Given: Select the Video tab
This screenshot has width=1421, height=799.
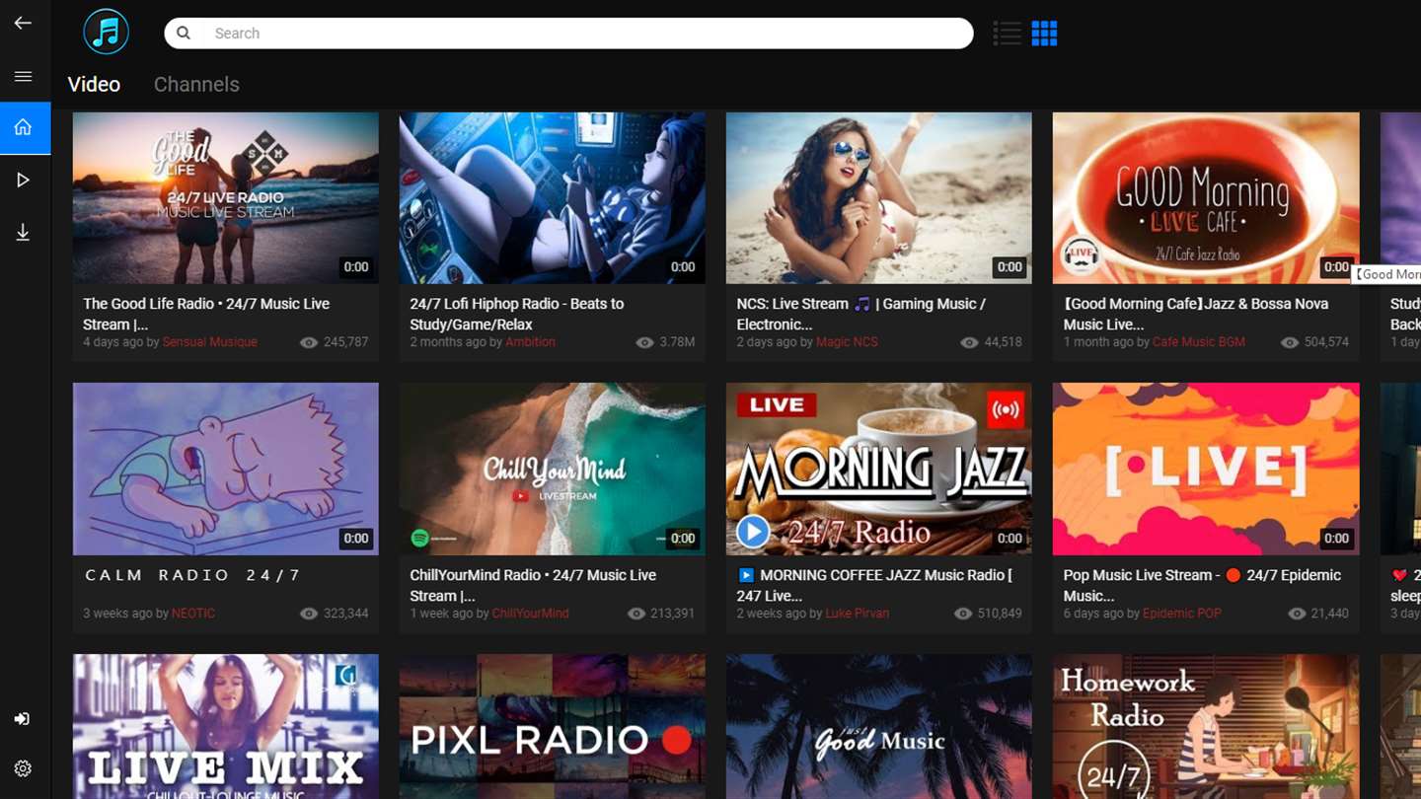Looking at the screenshot, I should (x=94, y=85).
